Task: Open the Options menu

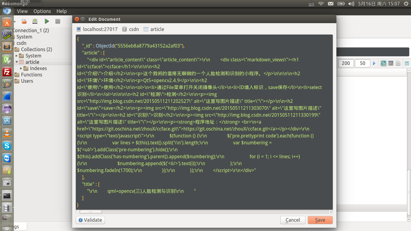Action: pos(42,11)
